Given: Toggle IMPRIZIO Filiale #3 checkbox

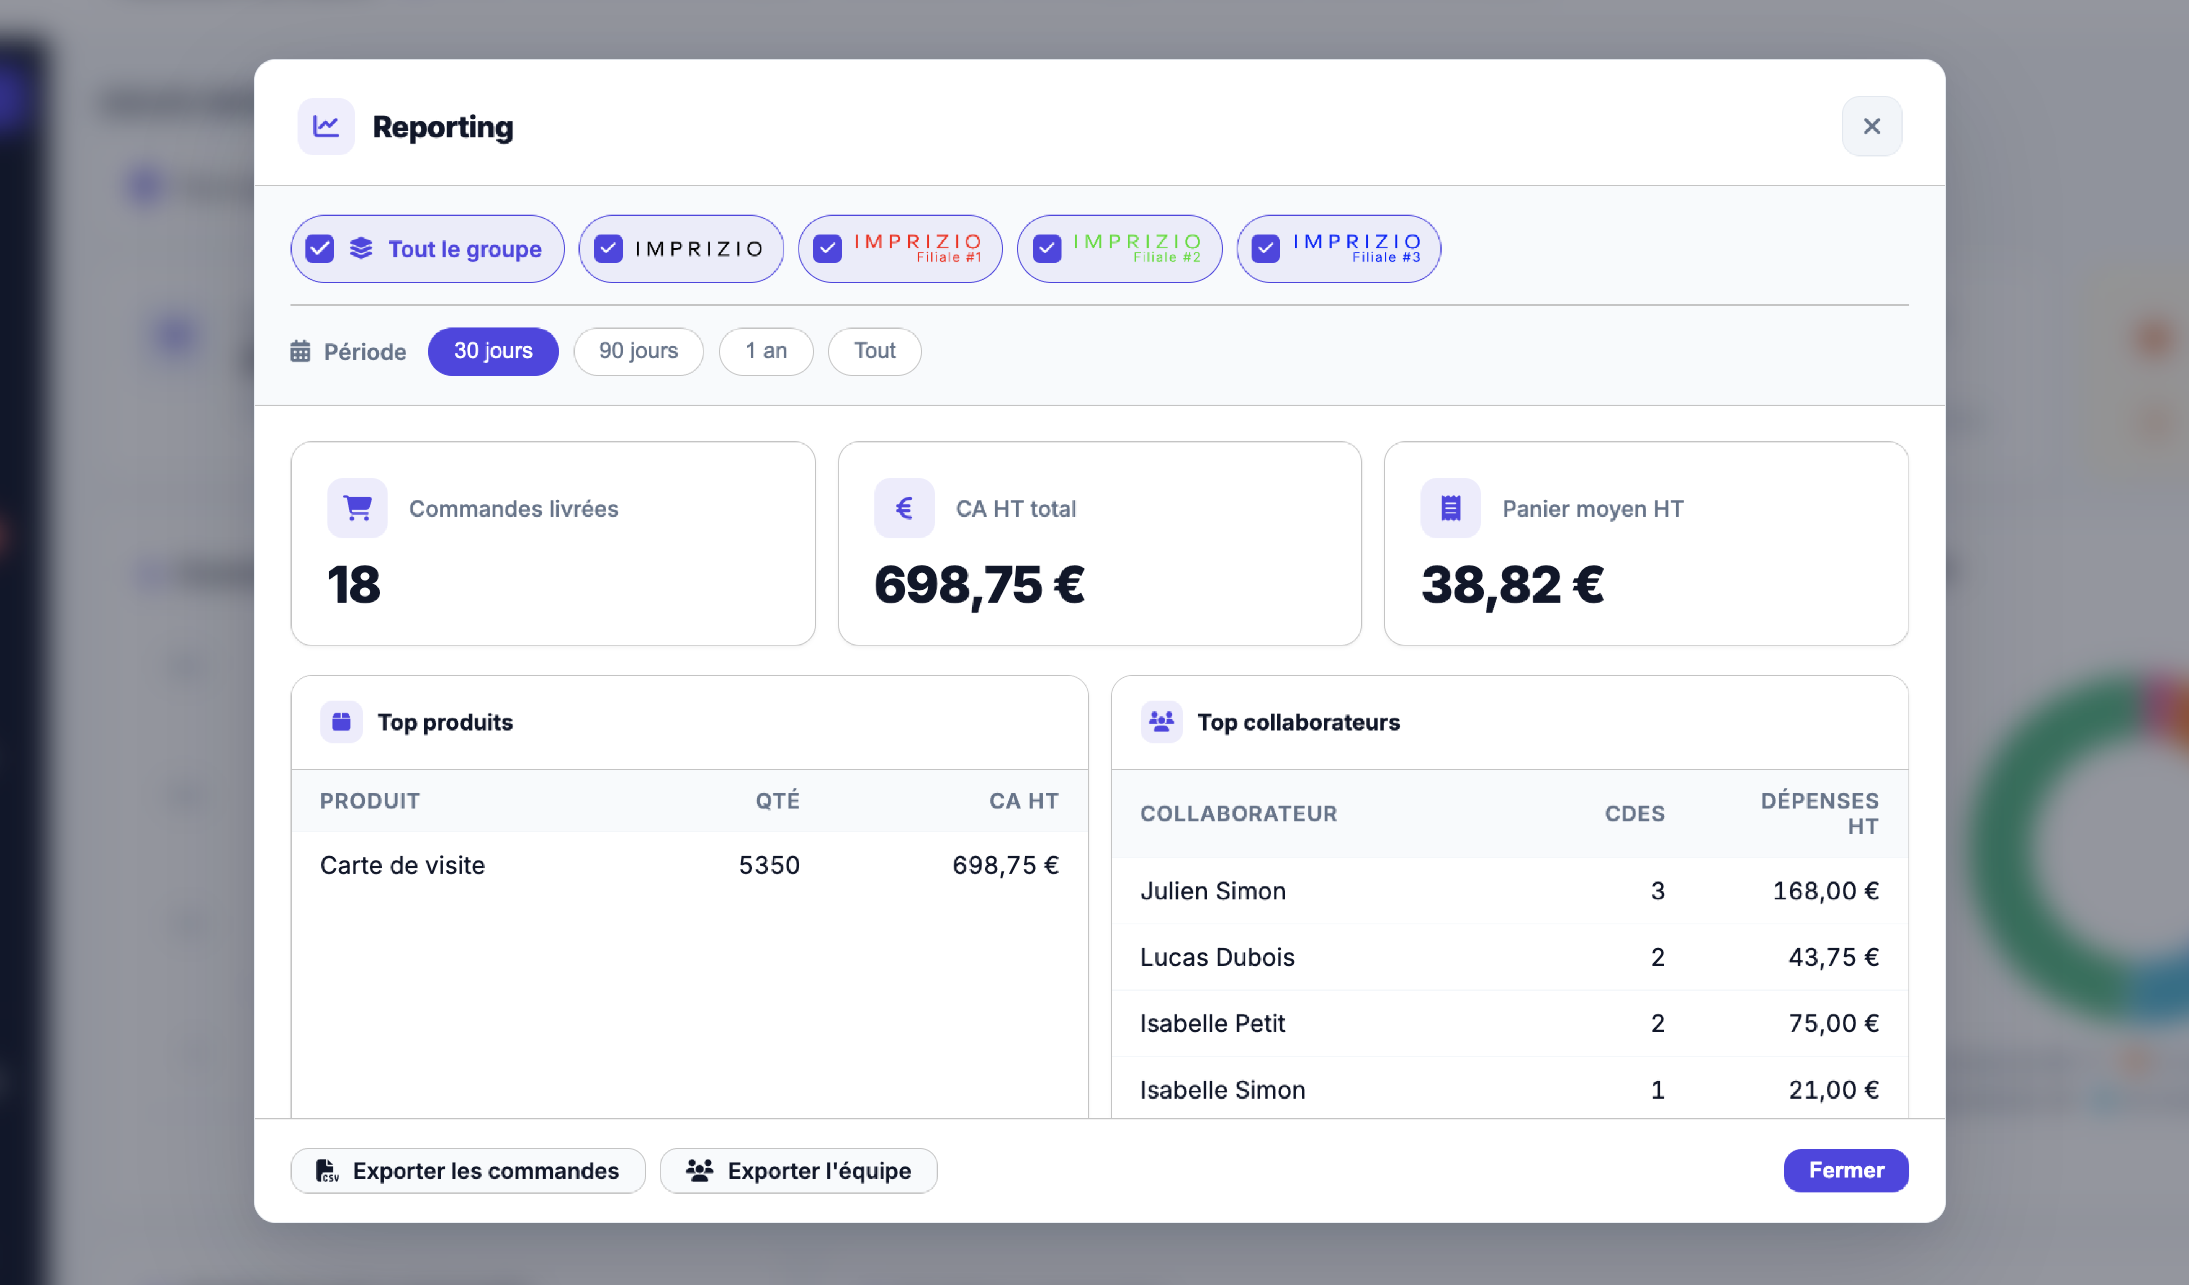Looking at the screenshot, I should 1266,249.
